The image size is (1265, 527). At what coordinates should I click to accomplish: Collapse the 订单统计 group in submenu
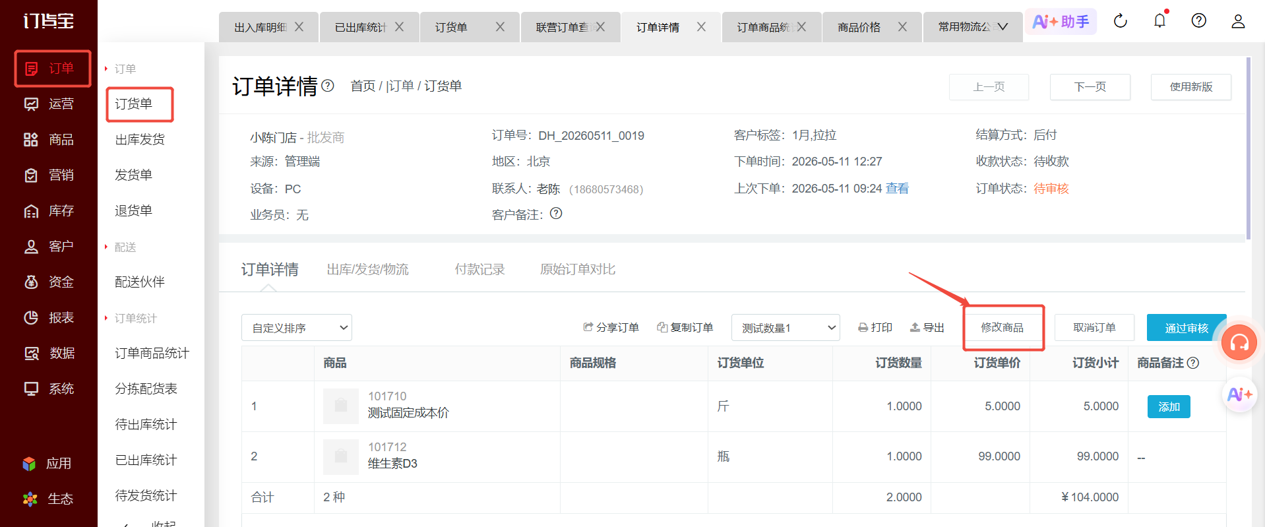[x=131, y=318]
